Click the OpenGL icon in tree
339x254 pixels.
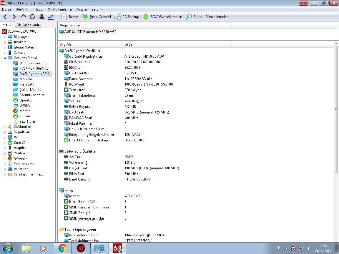click(16, 100)
